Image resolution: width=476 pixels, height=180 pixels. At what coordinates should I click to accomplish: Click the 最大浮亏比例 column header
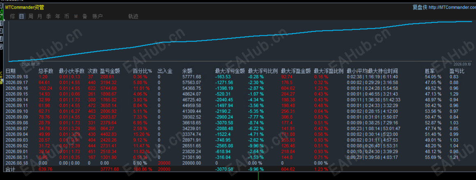point(263,71)
